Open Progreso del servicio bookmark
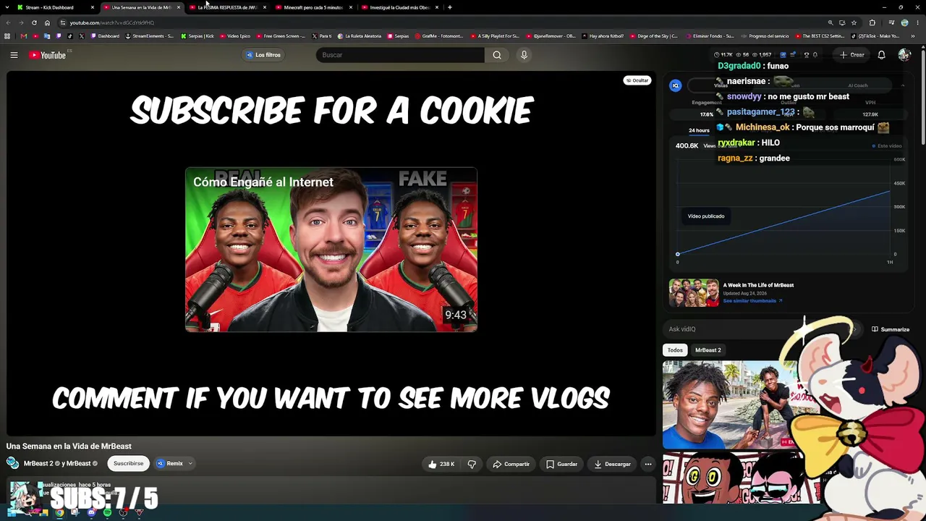This screenshot has height=521, width=926. pyautogui.click(x=765, y=36)
